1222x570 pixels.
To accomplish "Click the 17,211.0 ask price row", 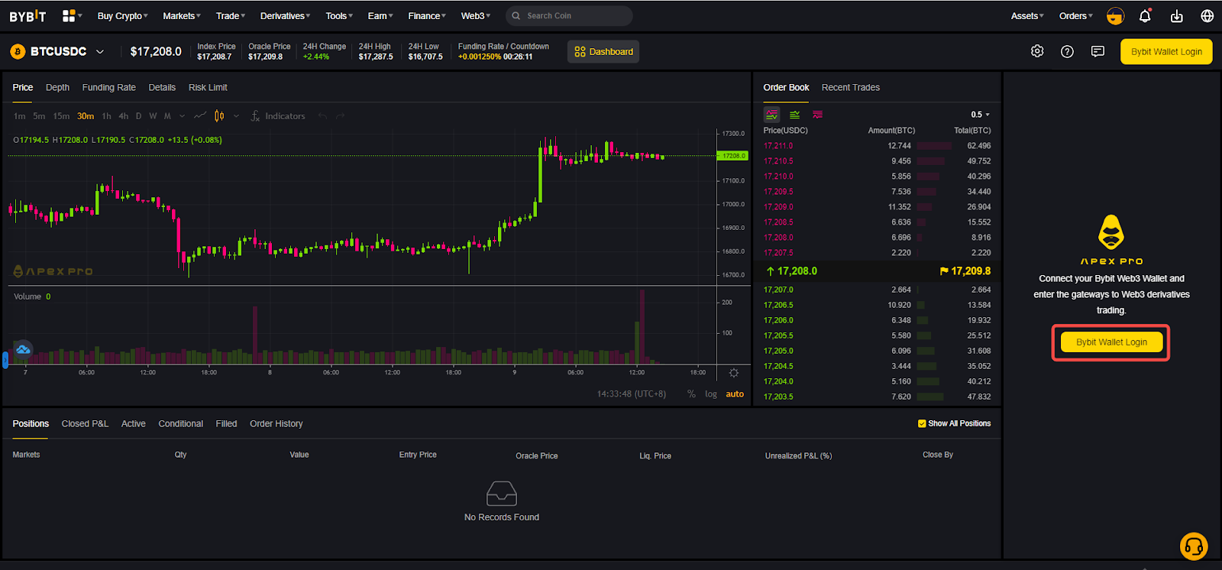I will coord(877,146).
